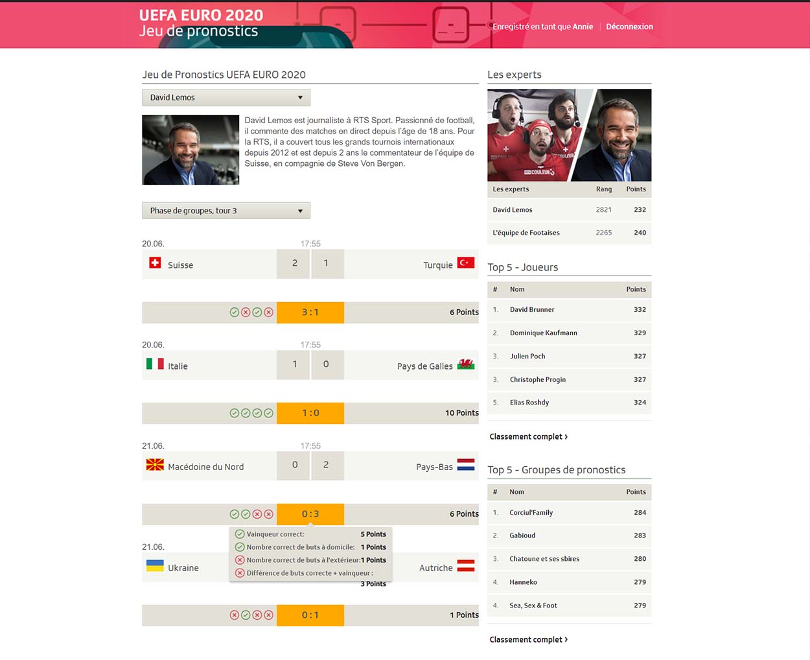Screen dimensions: 810x660
Task: Click the Turkey flag icon
Action: click(x=466, y=263)
